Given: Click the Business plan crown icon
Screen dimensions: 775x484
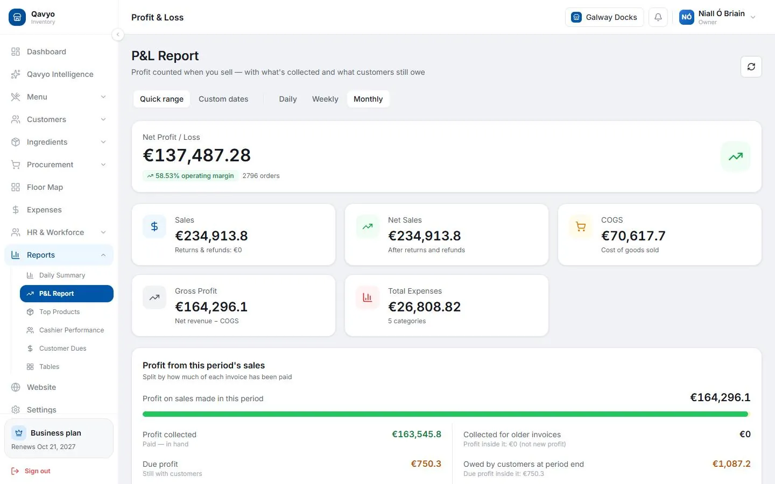Looking at the screenshot, I should pos(19,433).
